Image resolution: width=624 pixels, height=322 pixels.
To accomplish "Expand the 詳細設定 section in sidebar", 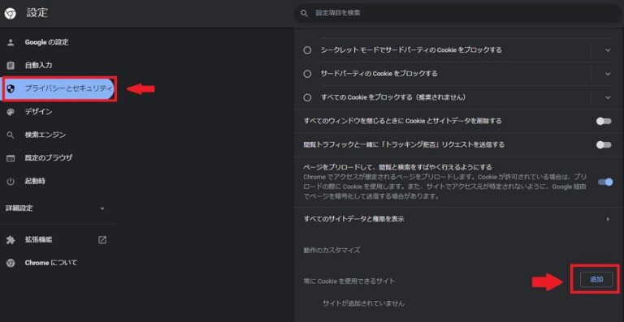I will 56,208.
